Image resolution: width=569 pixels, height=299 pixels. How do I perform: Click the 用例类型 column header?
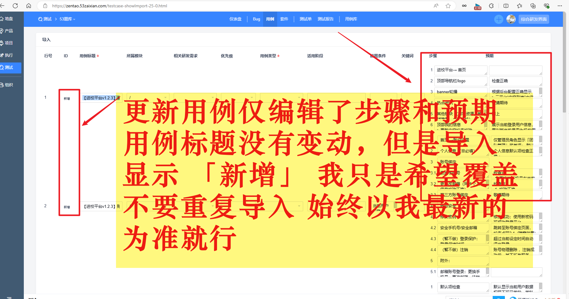coord(268,56)
